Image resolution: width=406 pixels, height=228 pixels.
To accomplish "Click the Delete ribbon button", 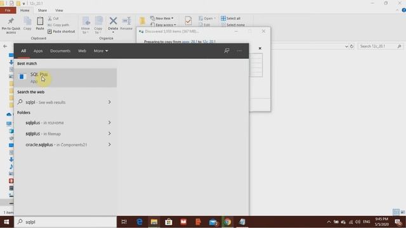I will coord(113,25).
